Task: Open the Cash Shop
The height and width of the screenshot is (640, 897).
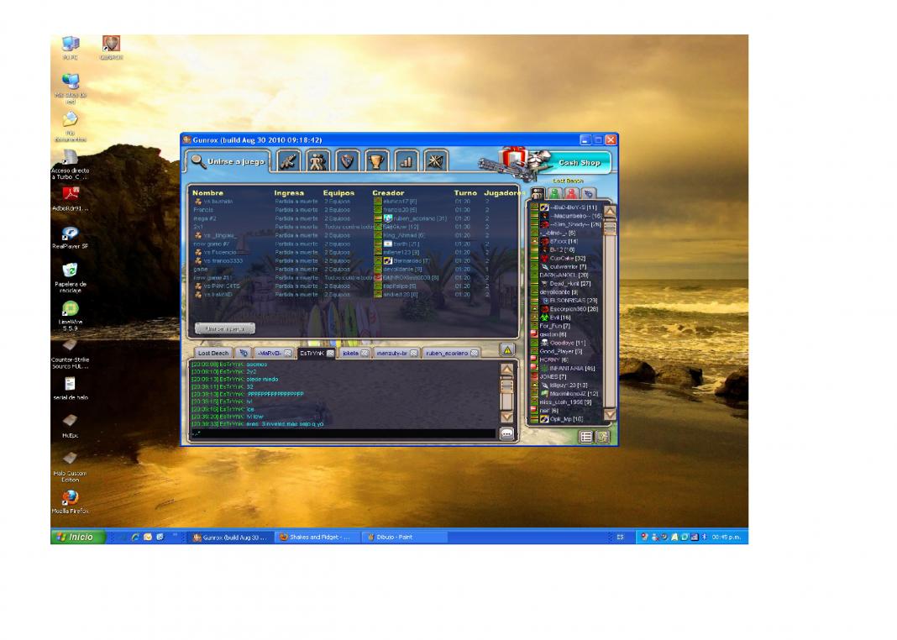Action: [579, 162]
